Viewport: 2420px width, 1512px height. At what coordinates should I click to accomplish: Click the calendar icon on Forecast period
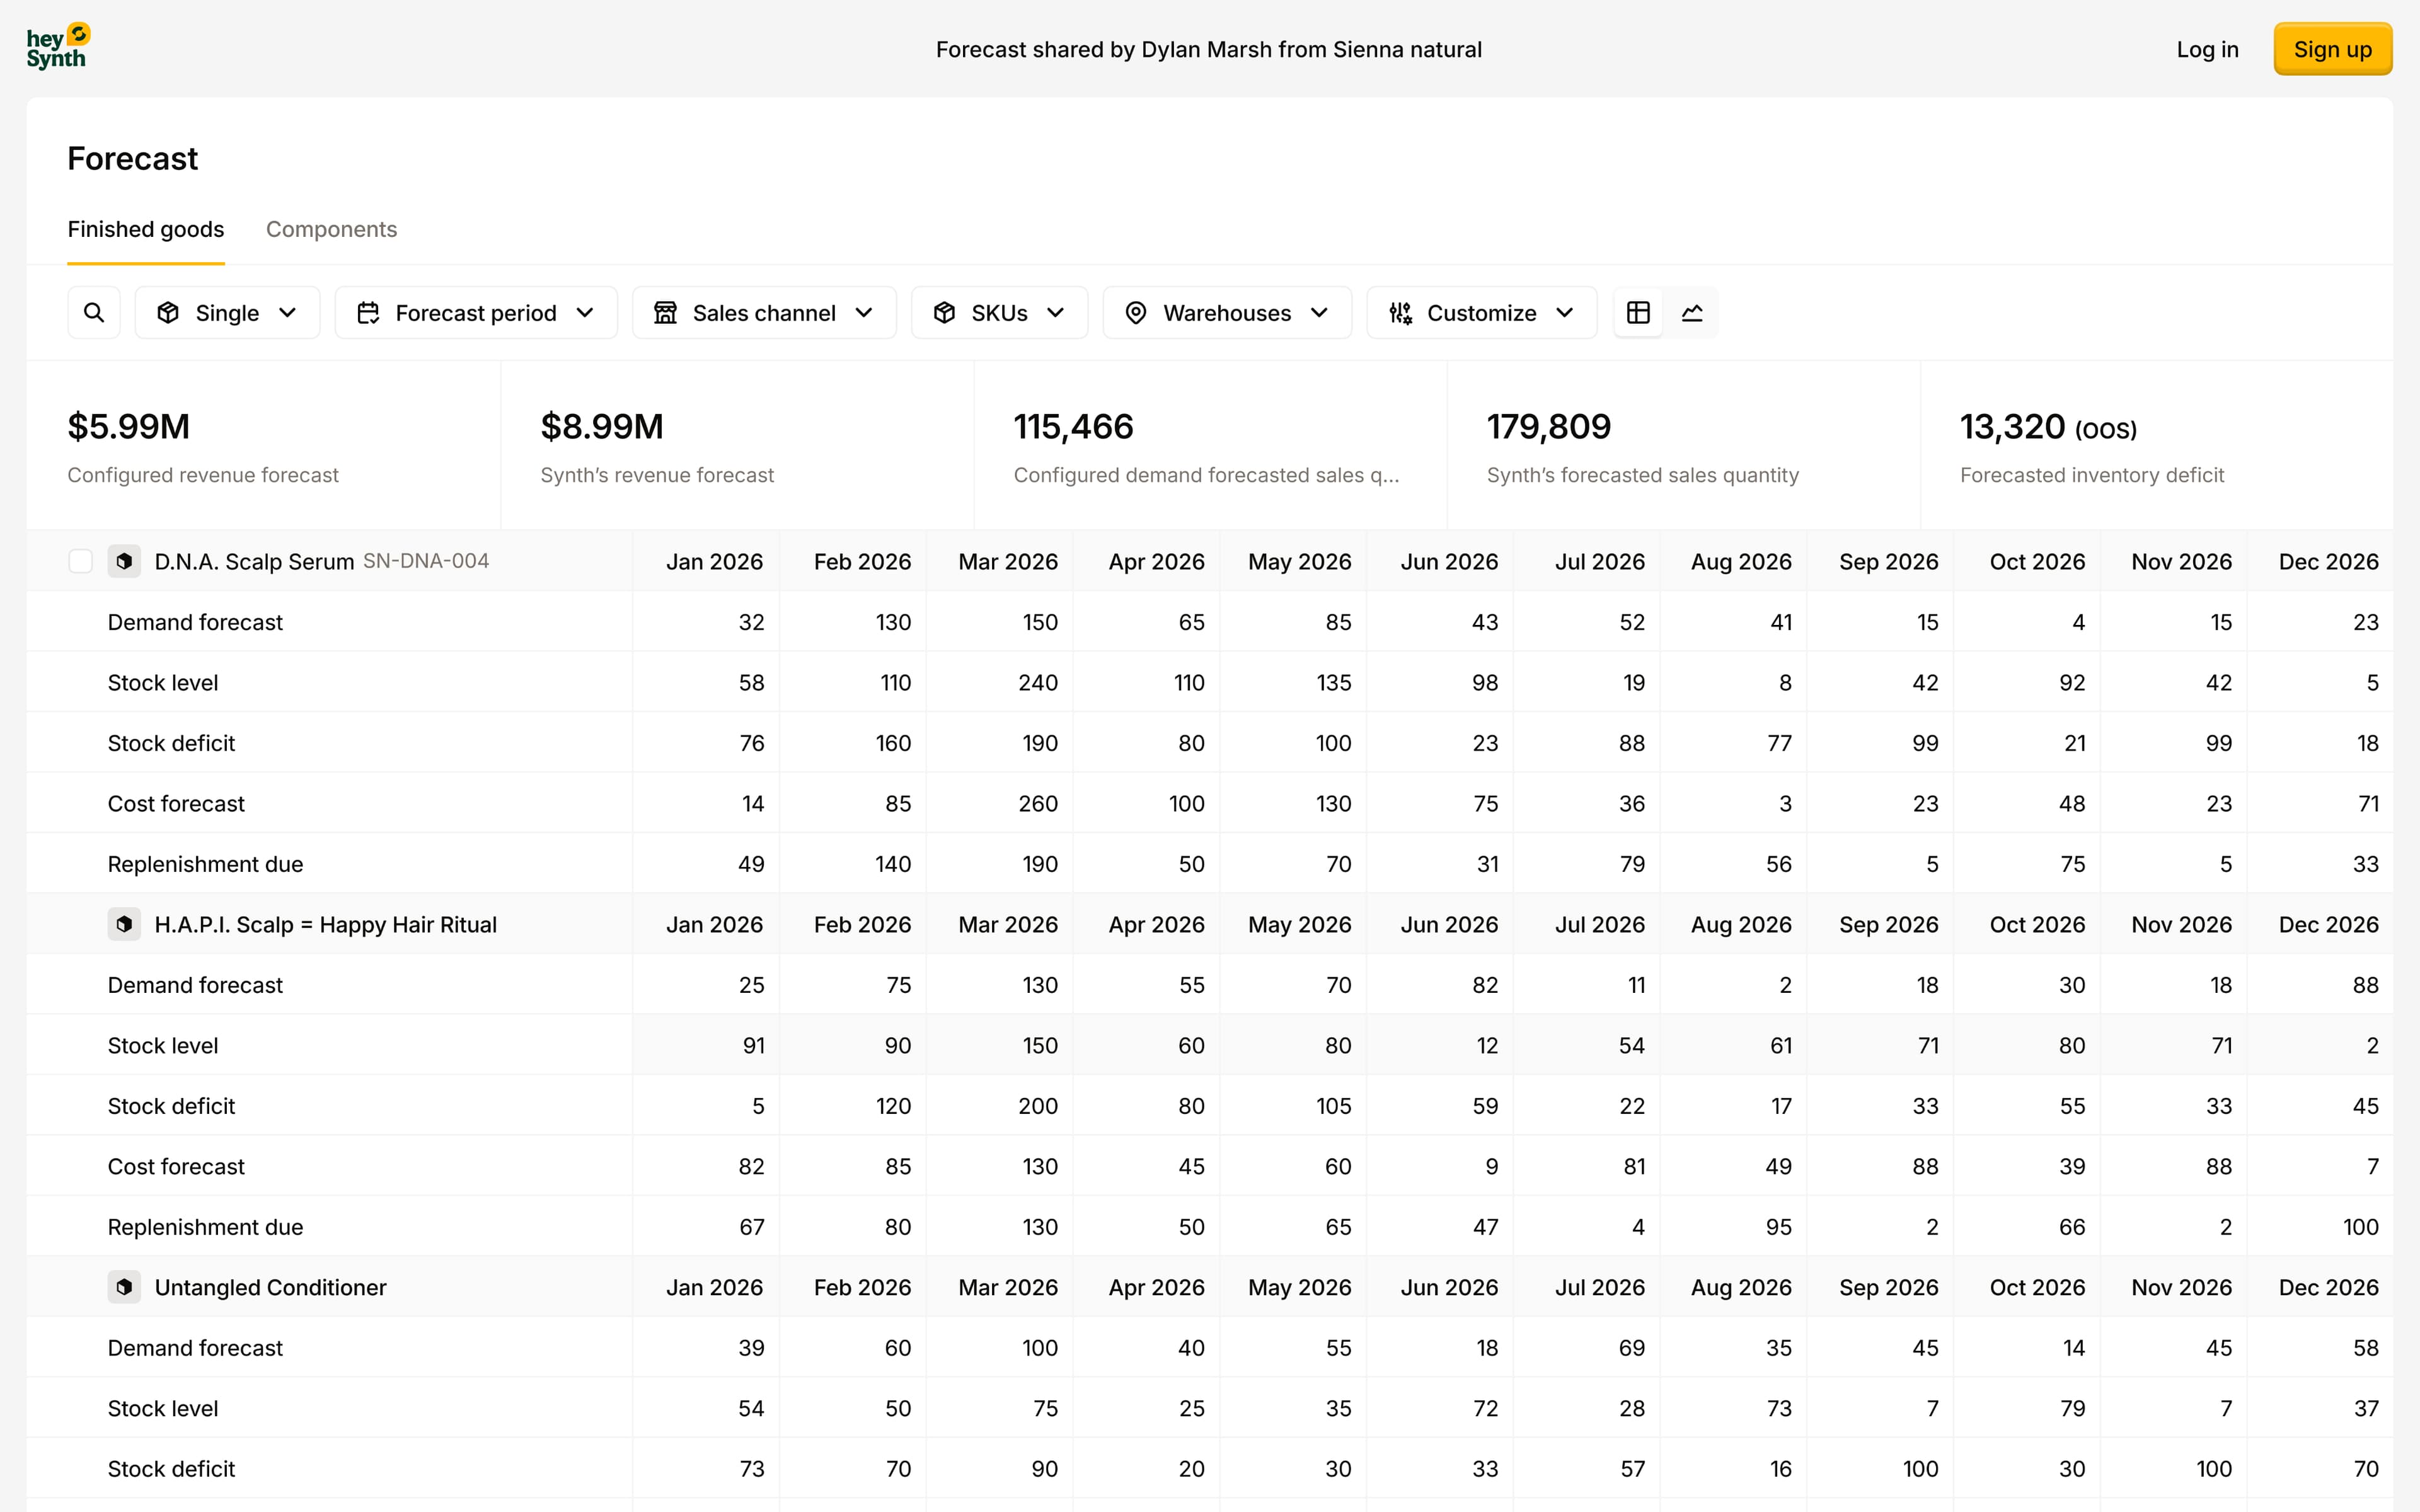[x=368, y=313]
